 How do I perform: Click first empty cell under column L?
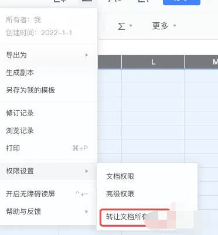(x=153, y=76)
